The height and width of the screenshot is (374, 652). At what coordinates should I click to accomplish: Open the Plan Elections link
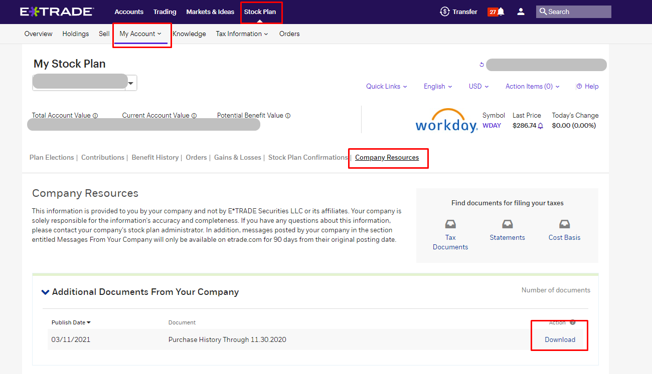(52, 157)
